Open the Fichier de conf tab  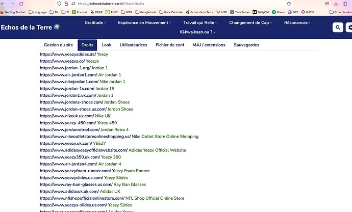(170, 45)
